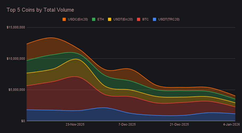Image resolution: width=242 pixels, height=133 pixels.
Task: Click the $0 y-axis label
Action: click(x=23, y=121)
